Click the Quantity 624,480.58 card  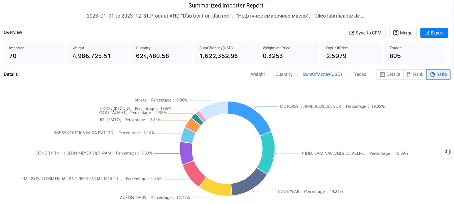click(161, 53)
